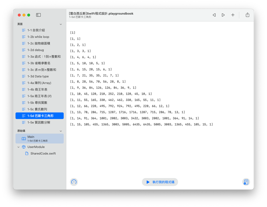Click page icon beside 1-5e 質因數分解

click(24, 122)
